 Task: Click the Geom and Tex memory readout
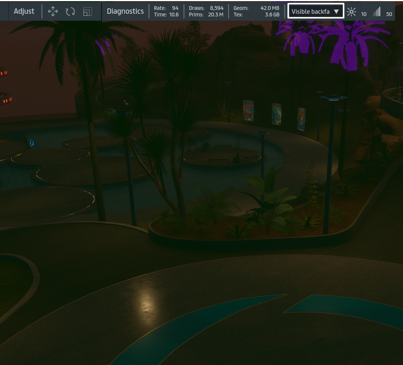256,11
